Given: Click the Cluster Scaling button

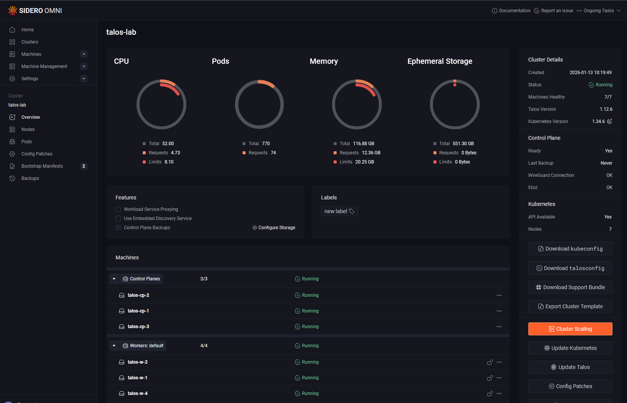Looking at the screenshot, I should (570, 329).
